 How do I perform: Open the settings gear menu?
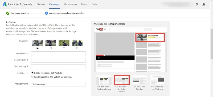[197, 4]
